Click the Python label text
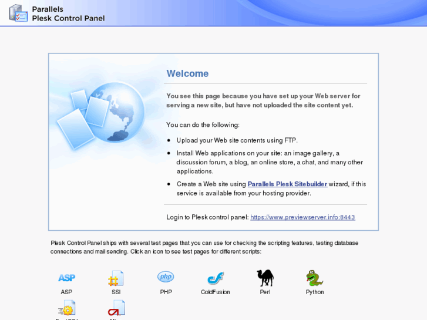The height and width of the screenshot is (320, 427). pos(315,292)
